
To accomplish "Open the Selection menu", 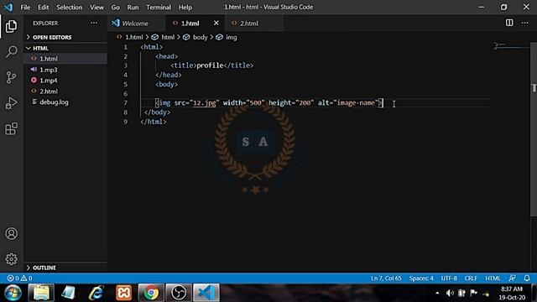I will (69, 8).
